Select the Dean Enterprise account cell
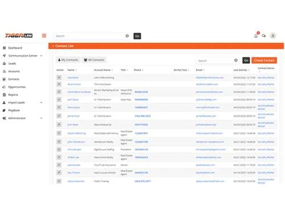Image resolution: width=285 pixels, height=214 pixels. (103, 125)
